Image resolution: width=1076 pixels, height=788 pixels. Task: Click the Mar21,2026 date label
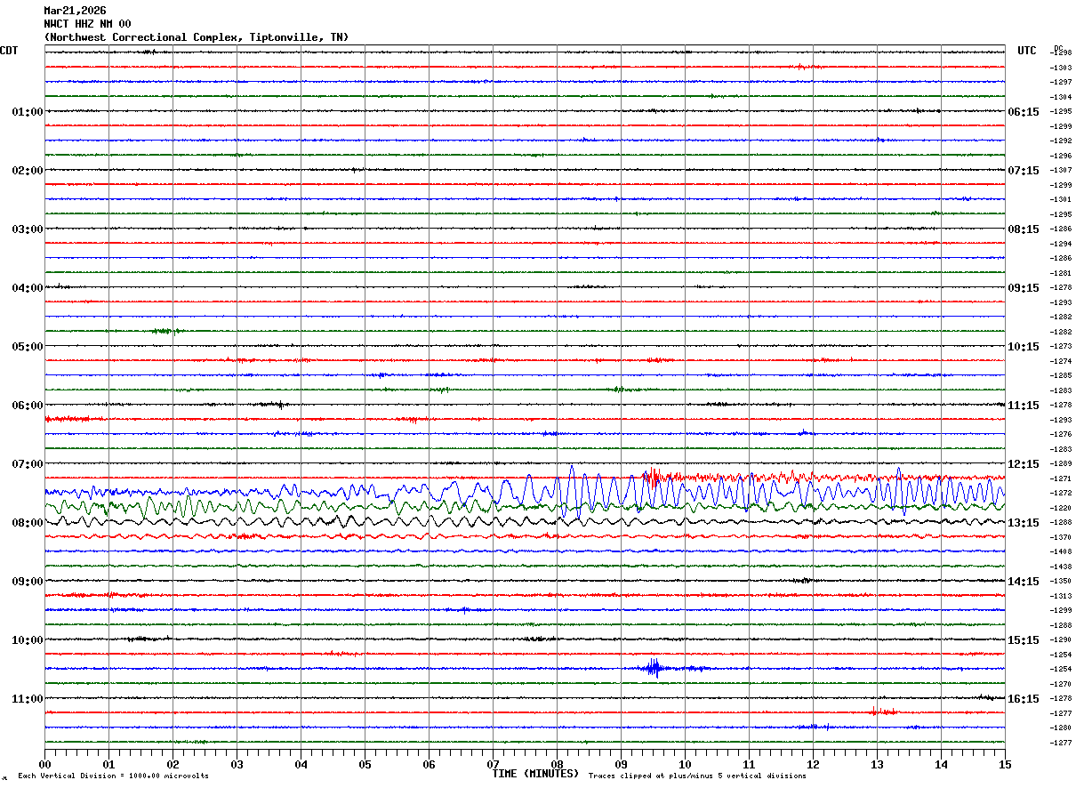tap(75, 11)
